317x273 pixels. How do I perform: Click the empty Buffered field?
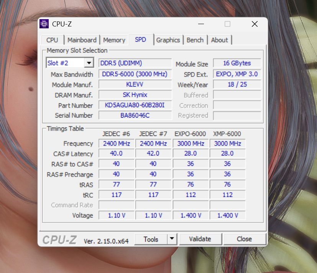coord(237,95)
